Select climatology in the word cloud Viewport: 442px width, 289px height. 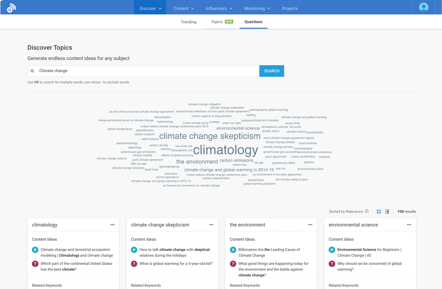225,150
